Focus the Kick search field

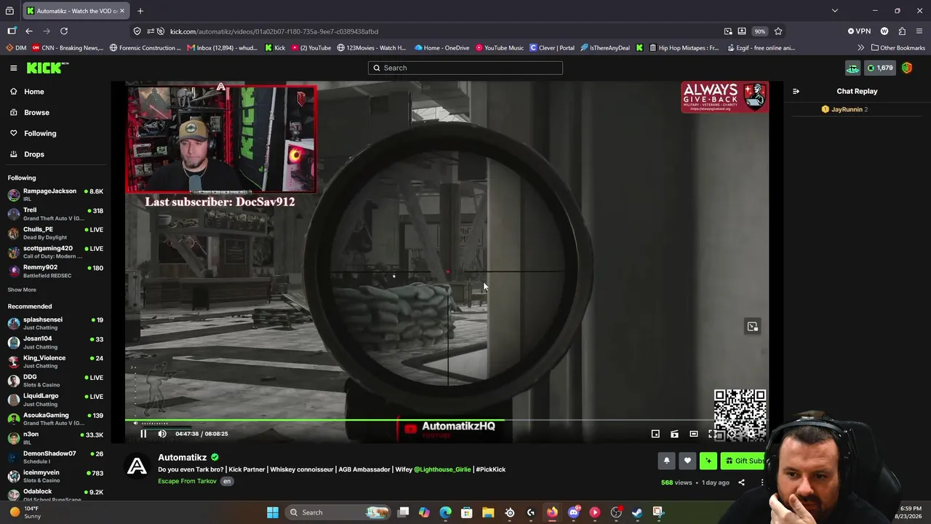pos(465,68)
